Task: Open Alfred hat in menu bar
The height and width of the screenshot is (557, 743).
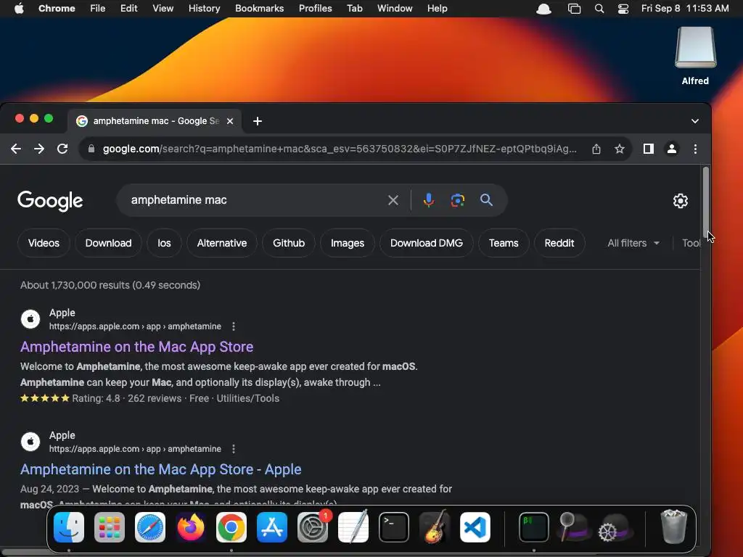Action: (543, 9)
